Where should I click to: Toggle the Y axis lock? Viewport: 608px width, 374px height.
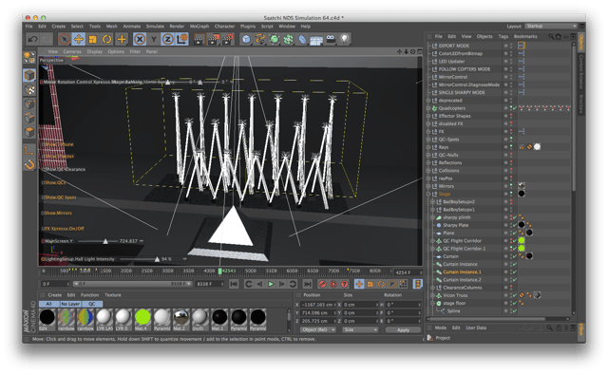(x=154, y=39)
